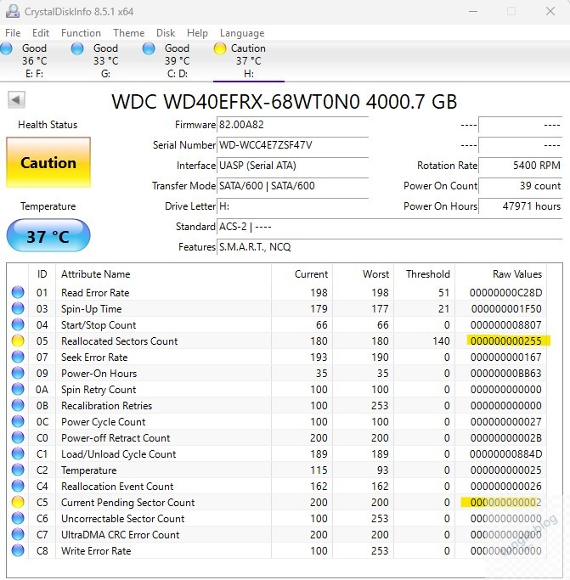This screenshot has width=570, height=580.
Task: Open the Function menu
Action: [81, 33]
